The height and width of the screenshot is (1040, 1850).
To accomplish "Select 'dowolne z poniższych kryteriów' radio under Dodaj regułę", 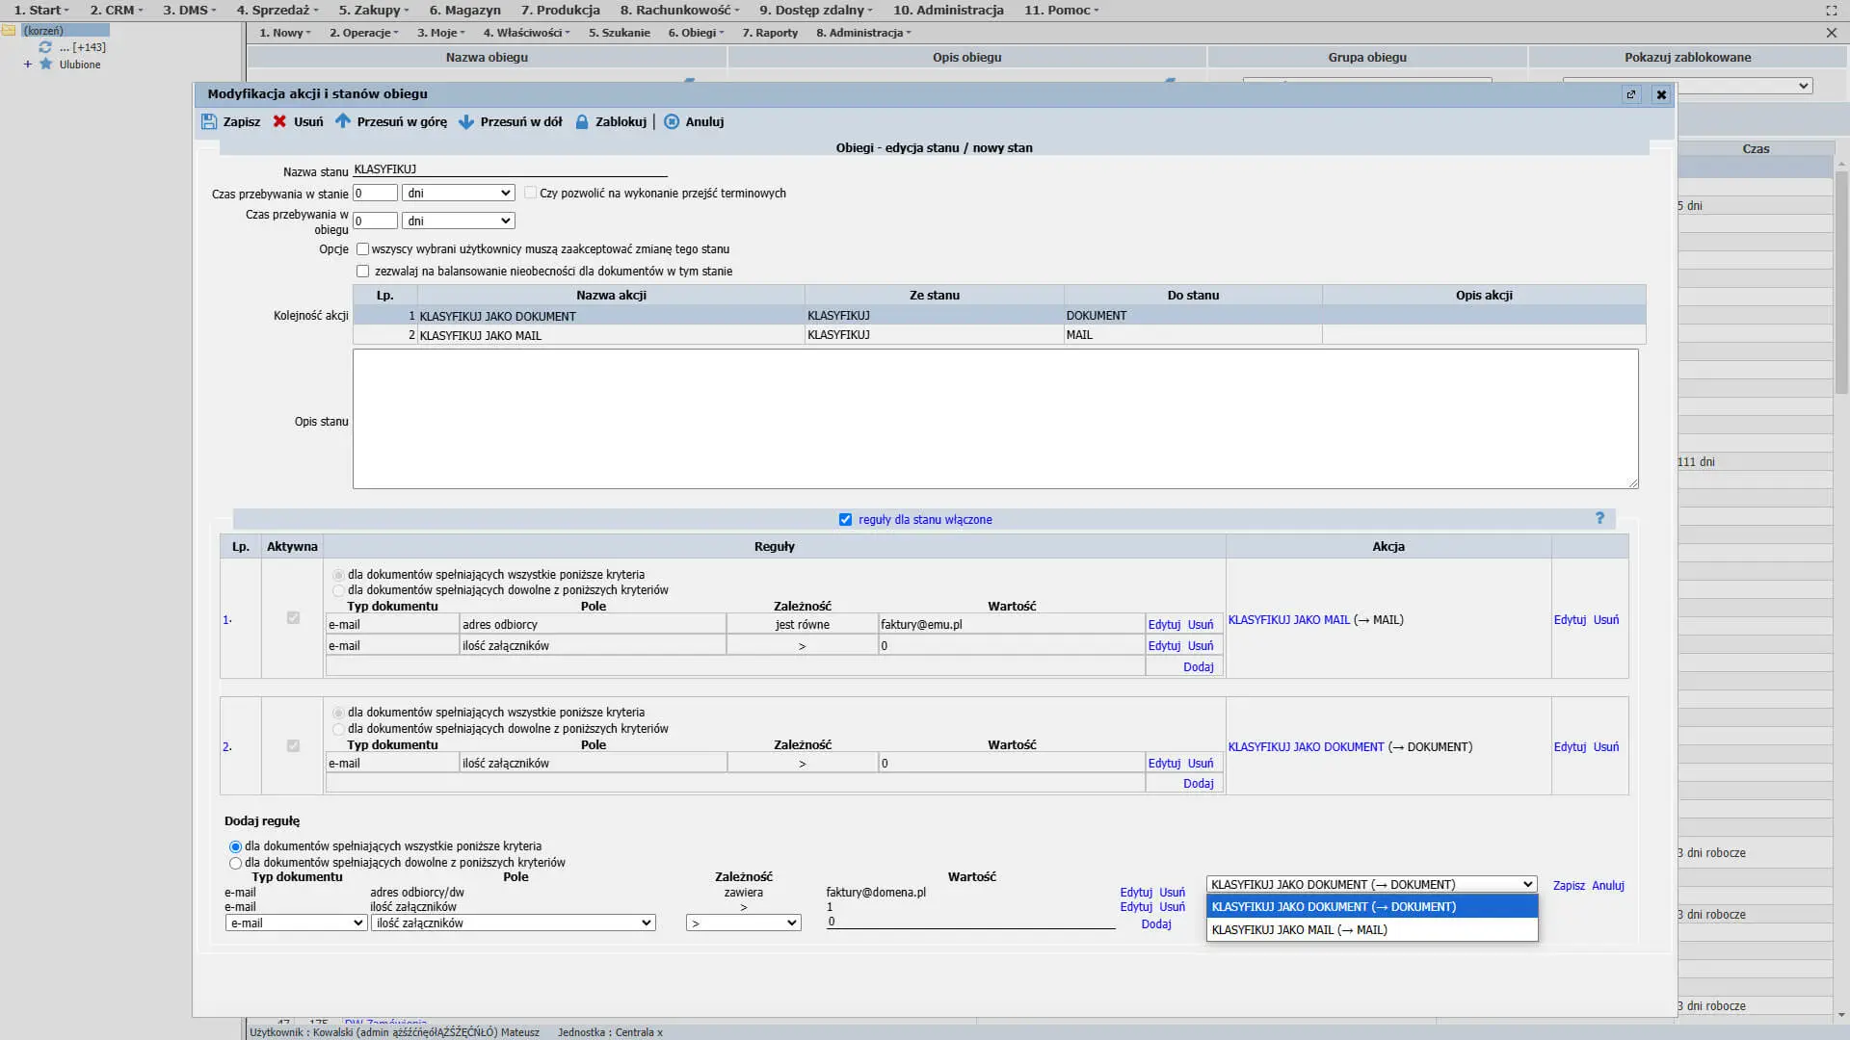I will [235, 863].
